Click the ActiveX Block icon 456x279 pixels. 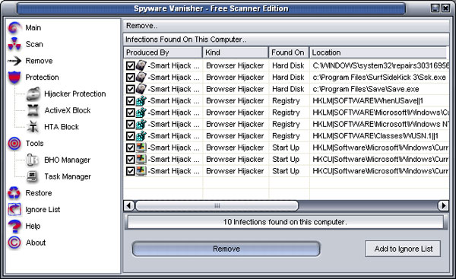coord(33,110)
